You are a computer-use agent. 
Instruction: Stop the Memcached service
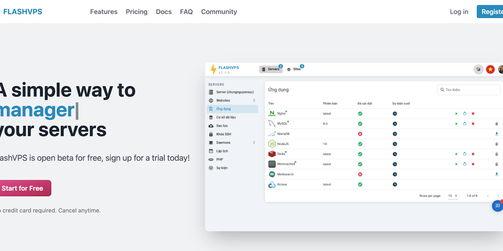[x=473, y=164]
